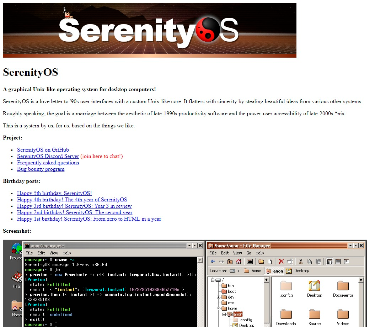The height and width of the screenshot is (327, 391).
Task: Open the Happy 3rd birthday post
Action: pos(74,206)
